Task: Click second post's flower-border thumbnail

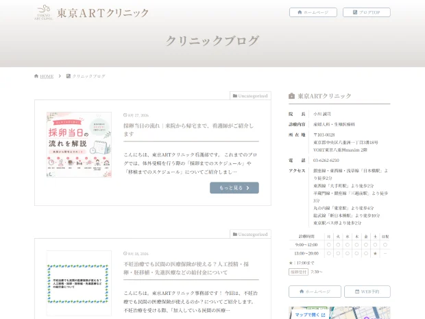Action: 79,283
